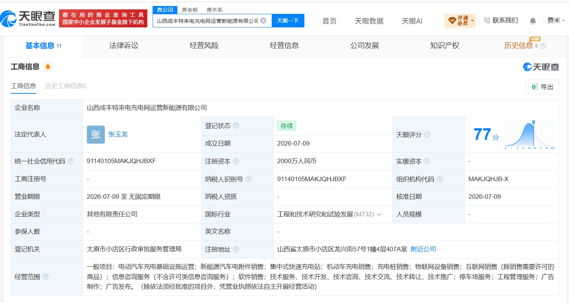
Task: Click help icon next to 历史信息 tab
Action: click(543, 46)
